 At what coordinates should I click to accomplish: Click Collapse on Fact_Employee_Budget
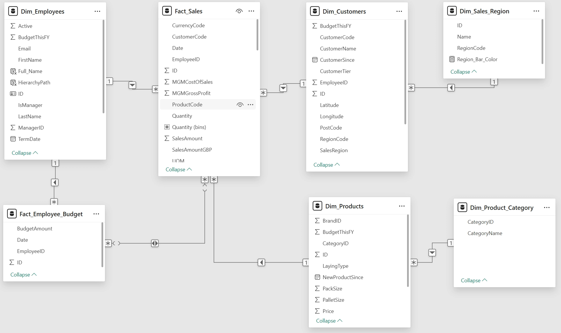(x=23, y=274)
